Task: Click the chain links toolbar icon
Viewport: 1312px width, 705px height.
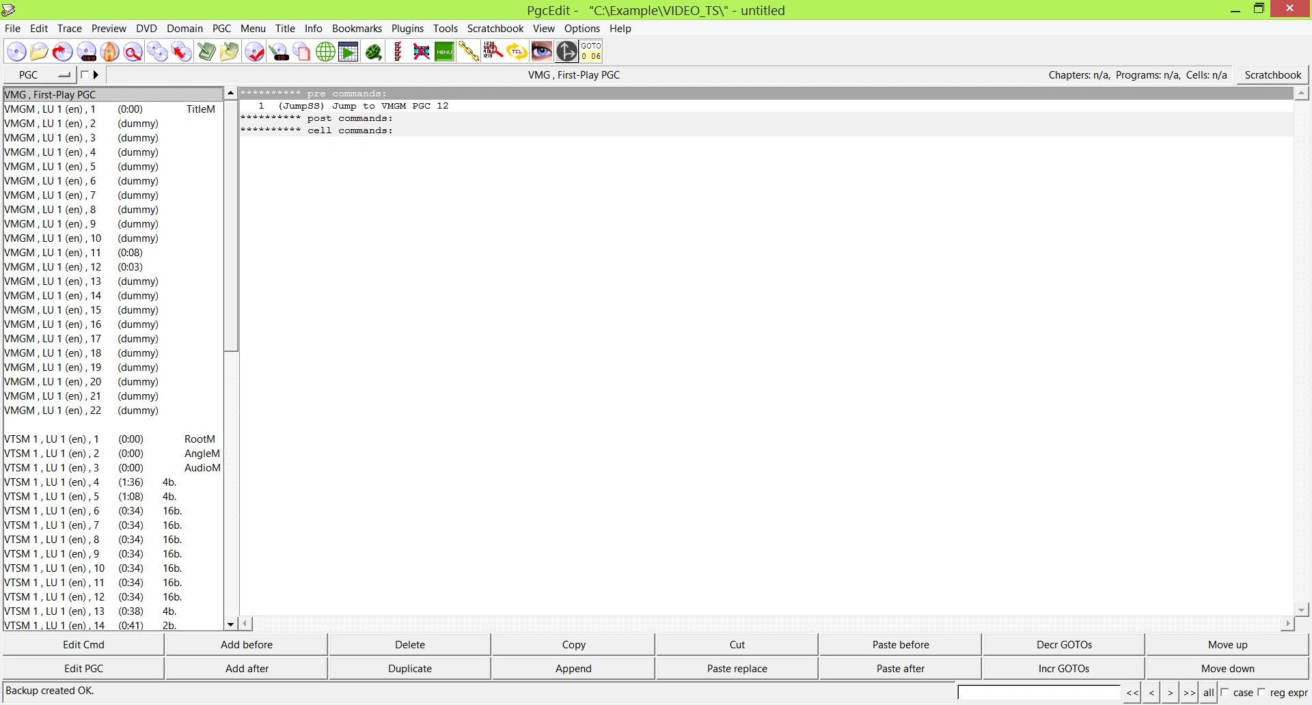Action: pos(468,51)
